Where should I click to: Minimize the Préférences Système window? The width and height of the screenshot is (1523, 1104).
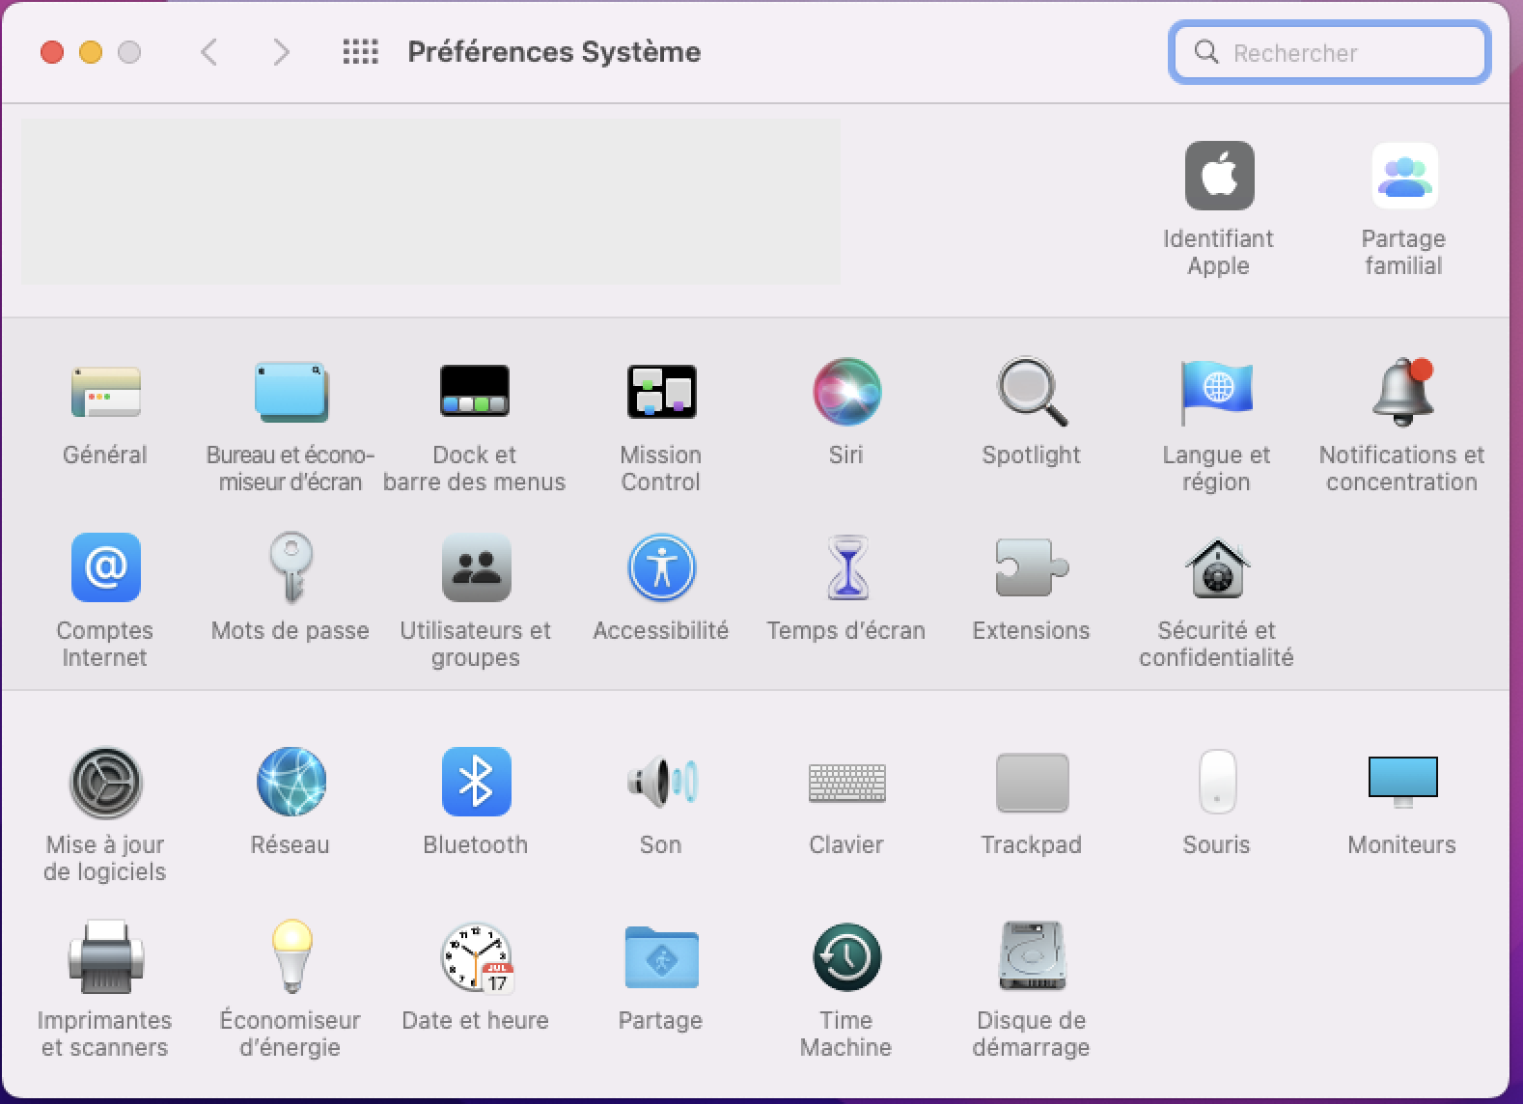(91, 52)
